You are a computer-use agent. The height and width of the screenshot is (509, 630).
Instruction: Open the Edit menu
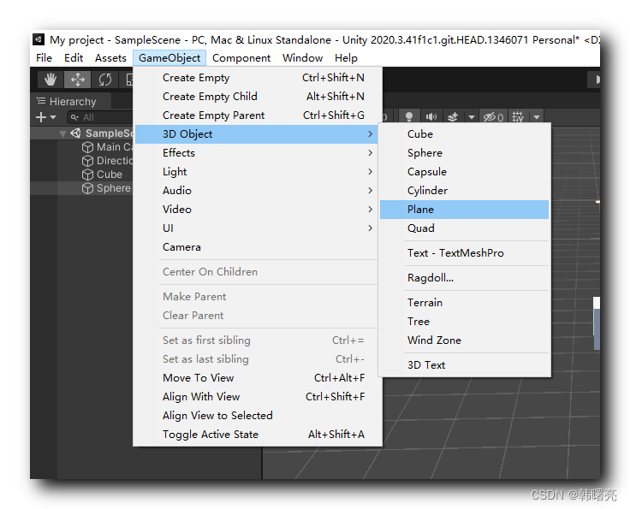tap(74, 58)
